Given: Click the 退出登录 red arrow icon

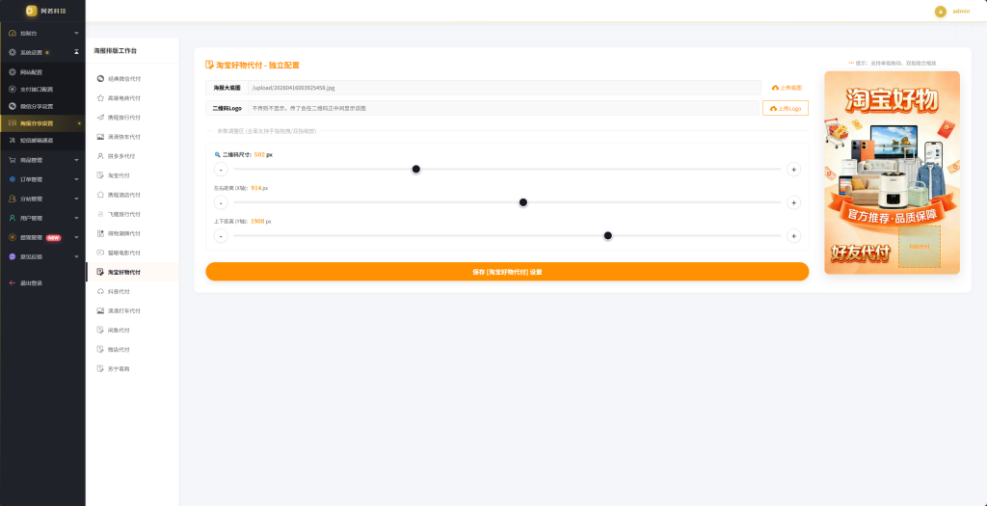Looking at the screenshot, I should [x=13, y=283].
